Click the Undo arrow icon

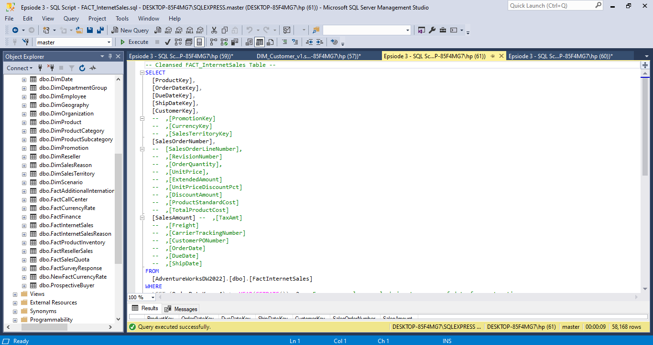click(x=249, y=30)
